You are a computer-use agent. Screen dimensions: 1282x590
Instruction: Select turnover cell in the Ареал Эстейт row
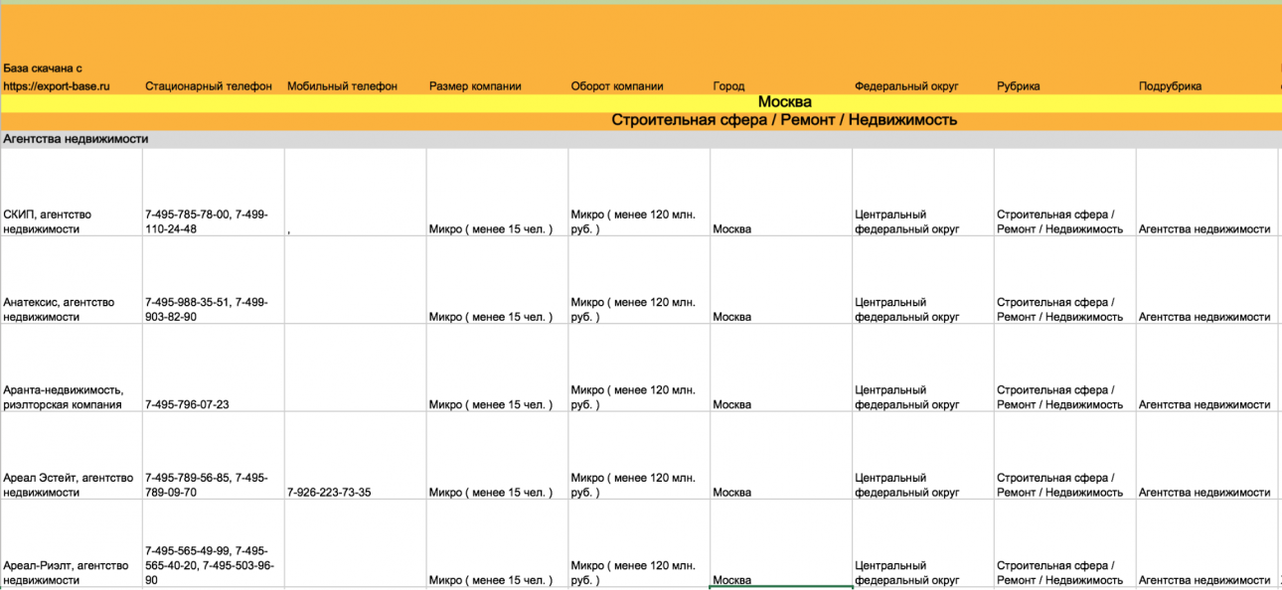point(640,456)
